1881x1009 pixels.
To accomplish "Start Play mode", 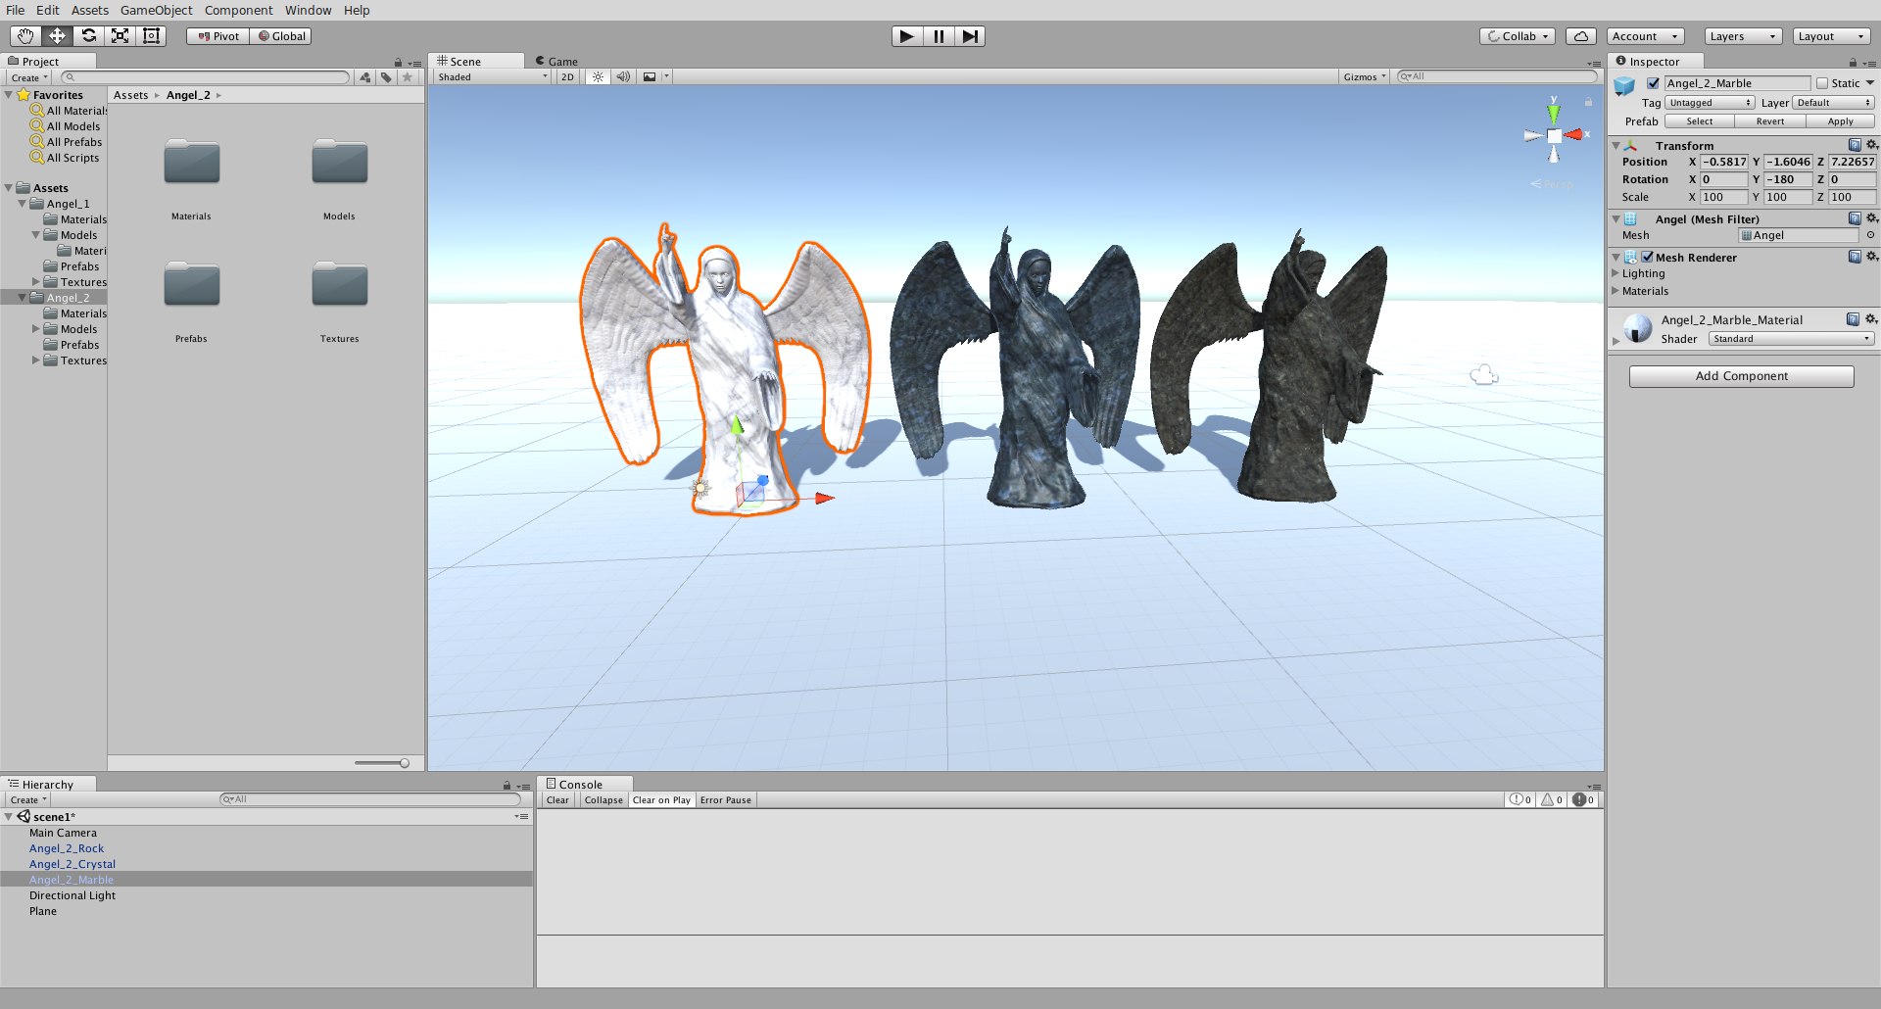I will 907,36.
